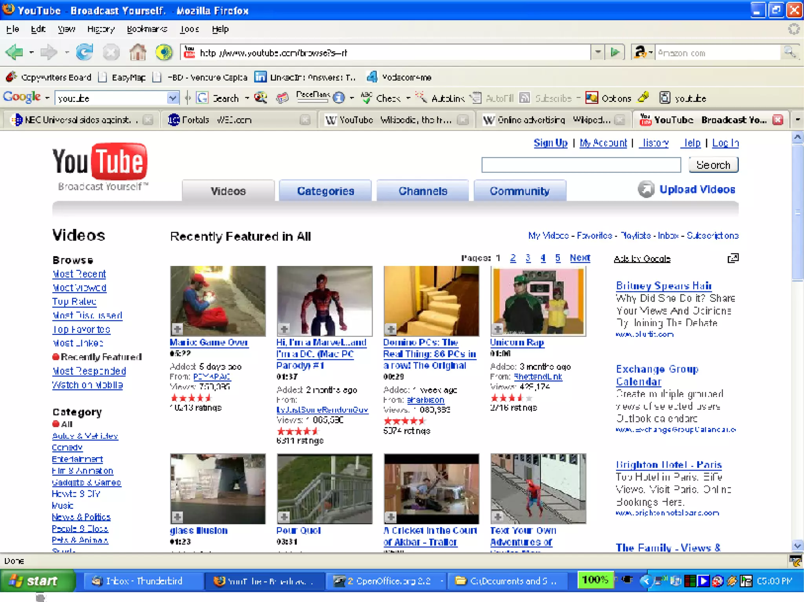
Task: Go to results page 2
Action: 513,258
